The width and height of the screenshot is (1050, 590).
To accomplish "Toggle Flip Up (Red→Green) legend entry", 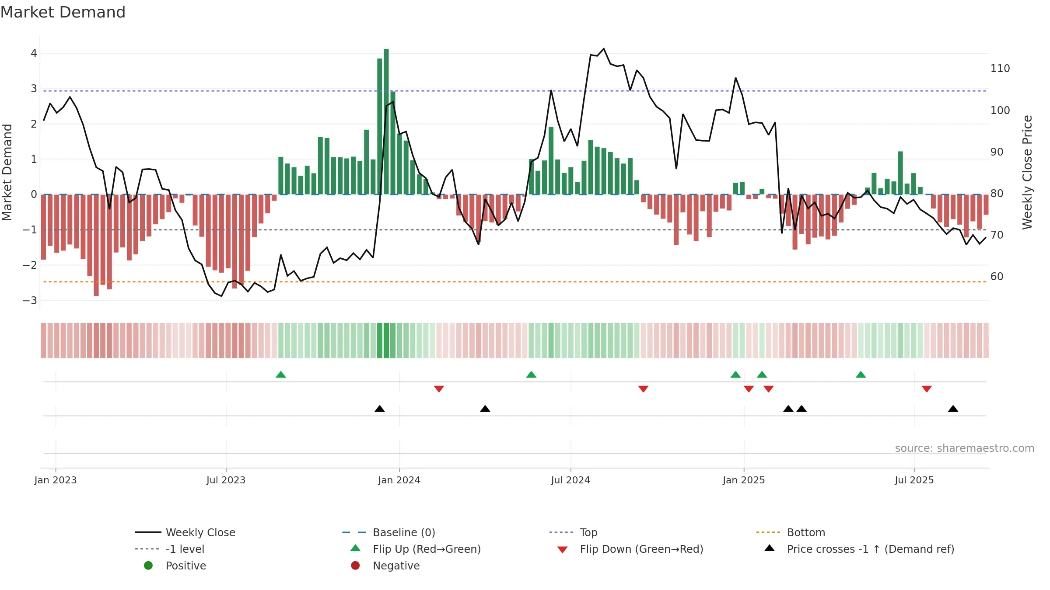I will pyautogui.click(x=416, y=549).
